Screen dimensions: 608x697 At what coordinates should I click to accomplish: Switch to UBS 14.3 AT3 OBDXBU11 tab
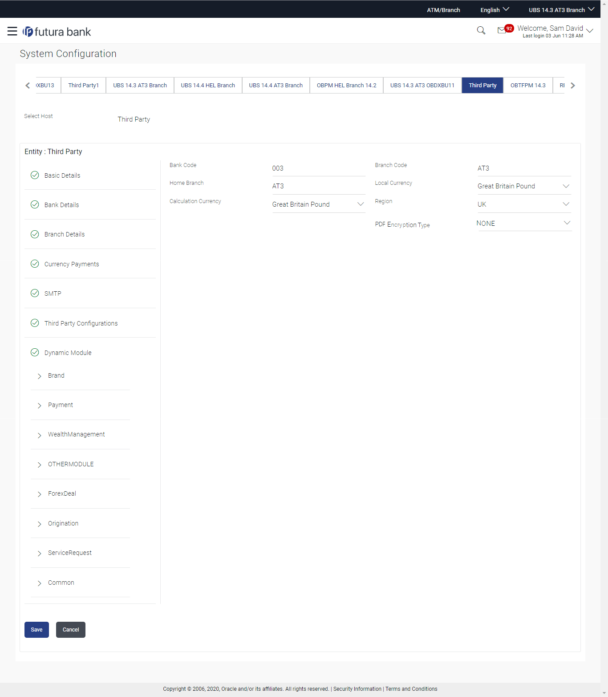tap(422, 85)
